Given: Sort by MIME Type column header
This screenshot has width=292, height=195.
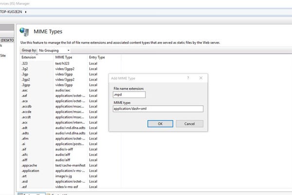Looking at the screenshot, I should click(x=64, y=57).
